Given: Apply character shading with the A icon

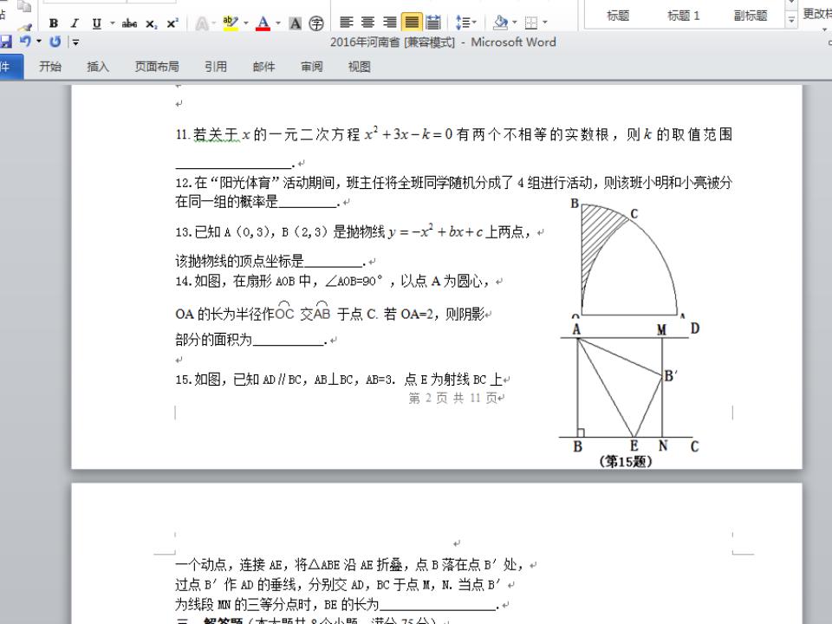Looking at the screenshot, I should tap(294, 23).
